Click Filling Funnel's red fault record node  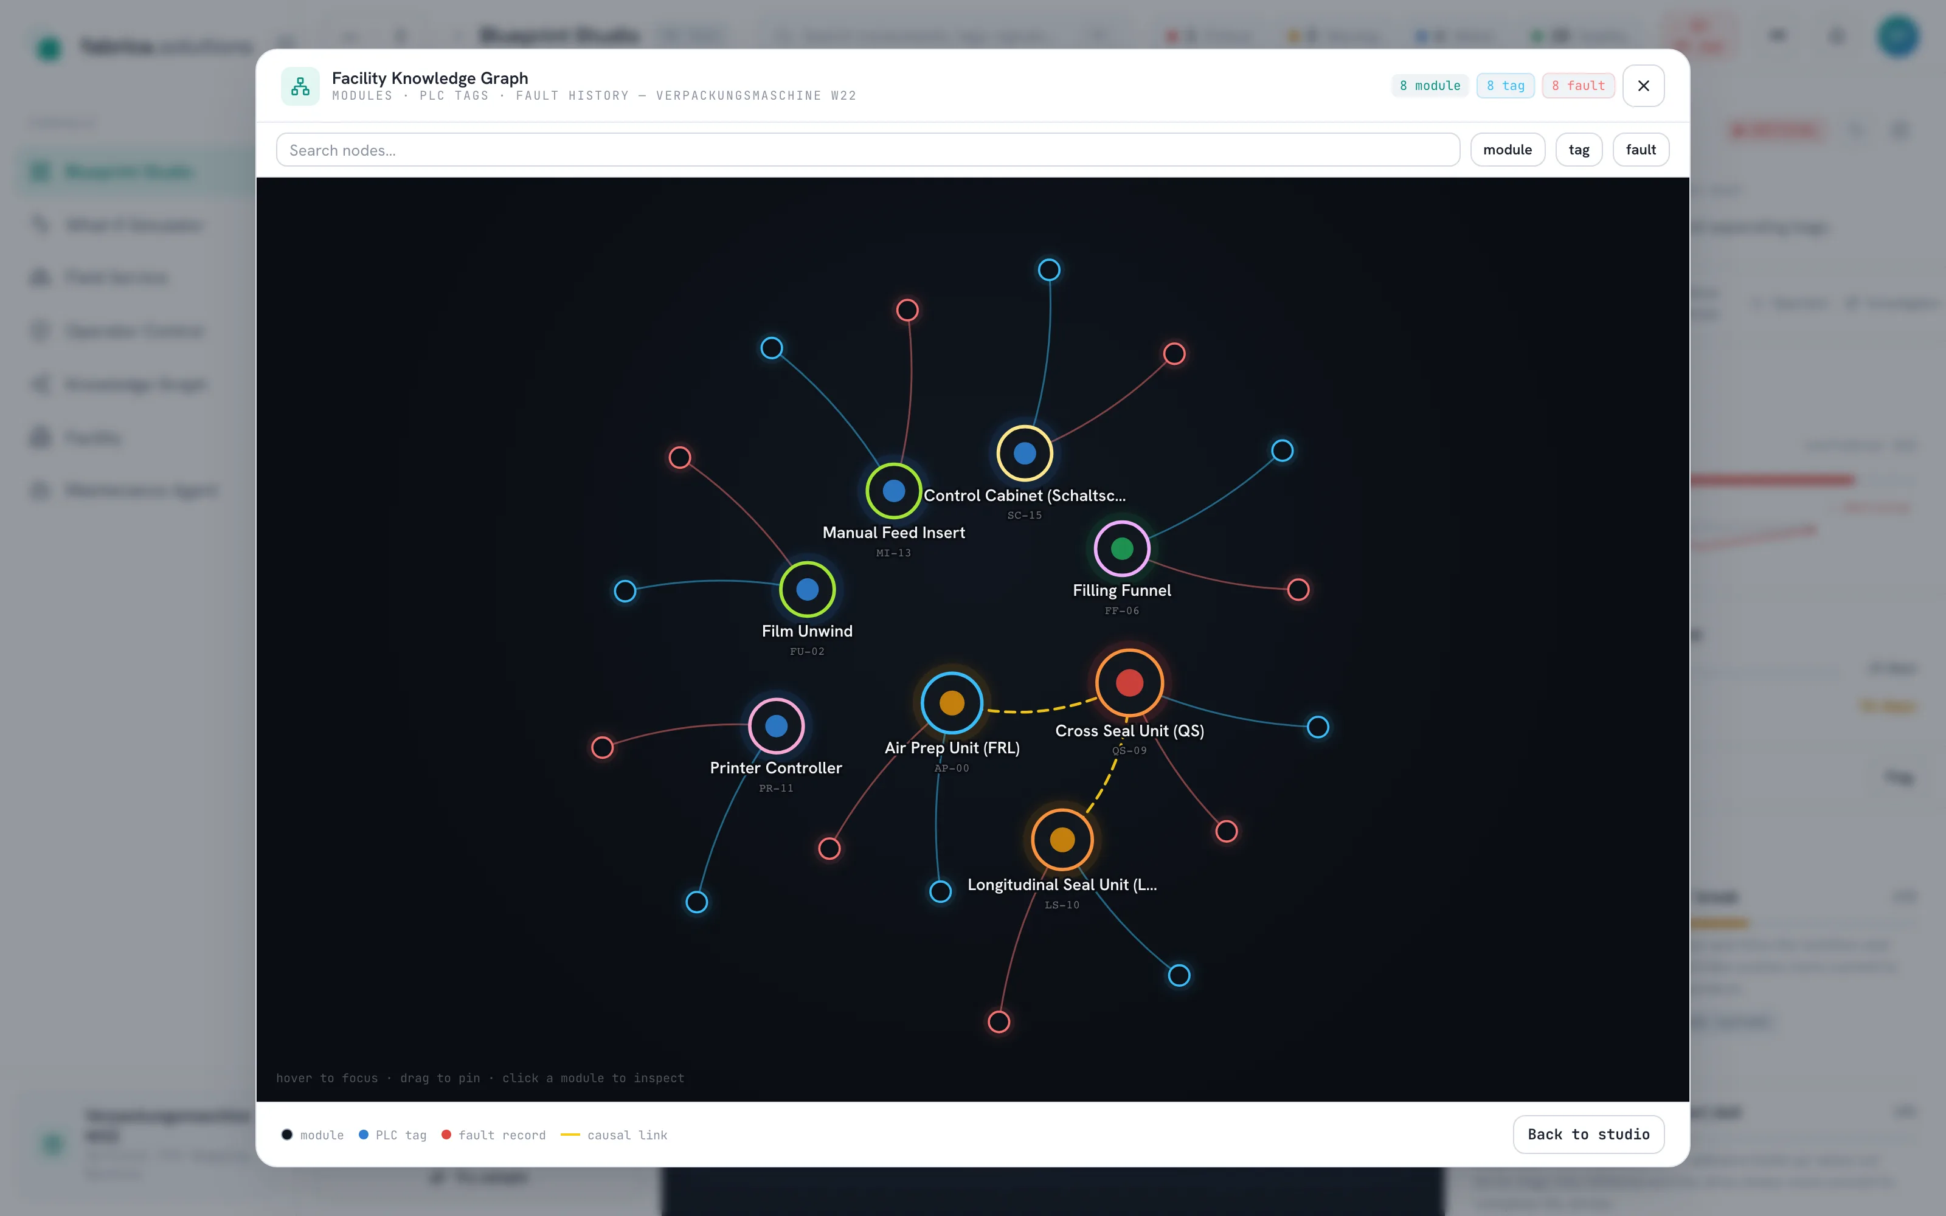coord(1298,590)
